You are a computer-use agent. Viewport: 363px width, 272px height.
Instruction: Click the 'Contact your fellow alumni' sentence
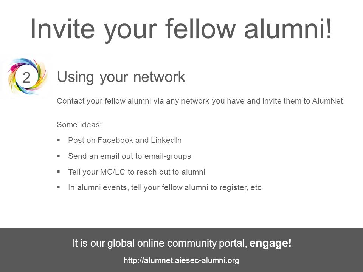coord(201,101)
